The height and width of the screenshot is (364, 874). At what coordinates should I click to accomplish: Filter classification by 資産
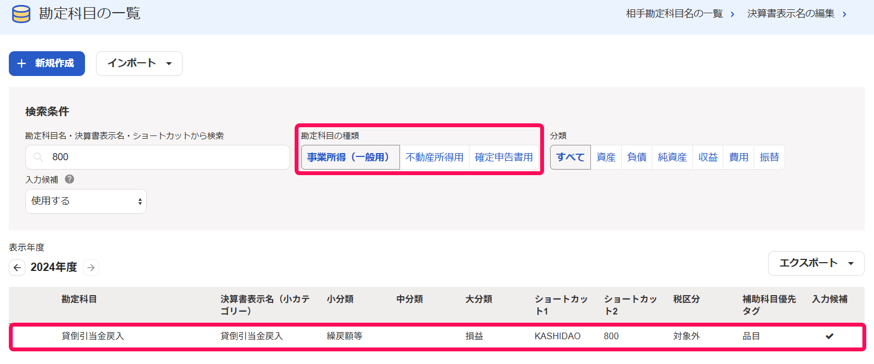[x=606, y=157]
